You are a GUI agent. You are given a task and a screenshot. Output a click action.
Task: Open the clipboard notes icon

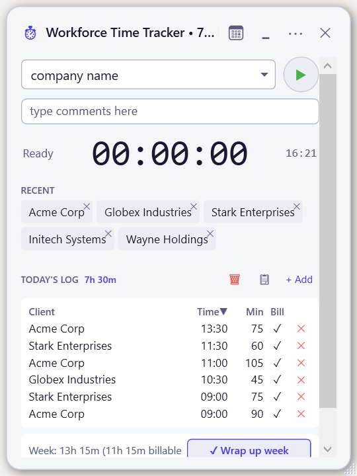[264, 280]
